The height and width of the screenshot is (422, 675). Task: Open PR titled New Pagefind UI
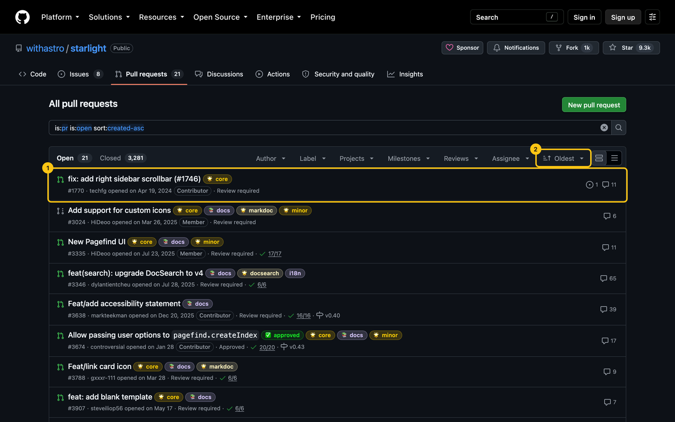(x=97, y=242)
